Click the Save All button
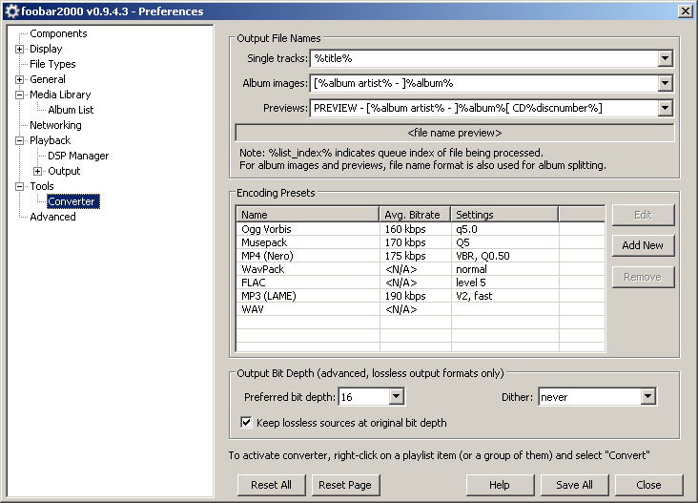This screenshot has height=503, width=698. click(x=574, y=485)
